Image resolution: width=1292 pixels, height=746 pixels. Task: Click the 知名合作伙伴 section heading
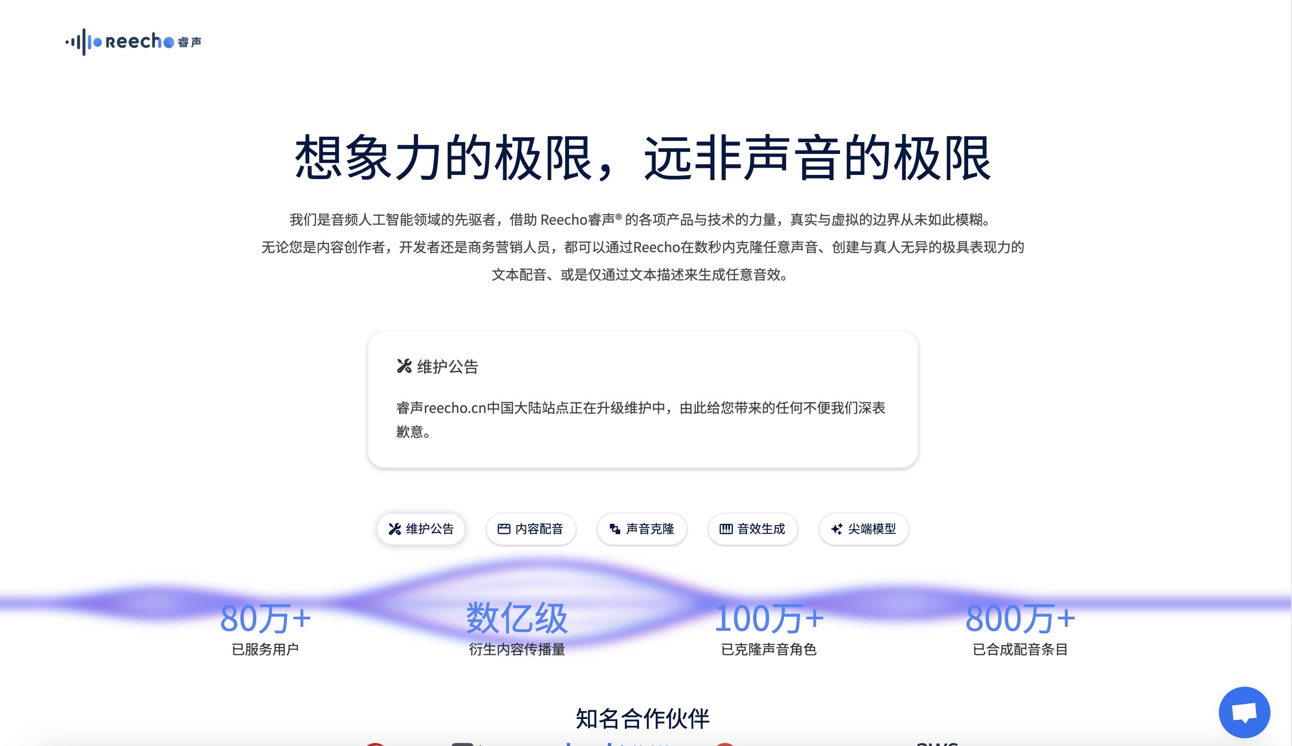[x=643, y=718]
